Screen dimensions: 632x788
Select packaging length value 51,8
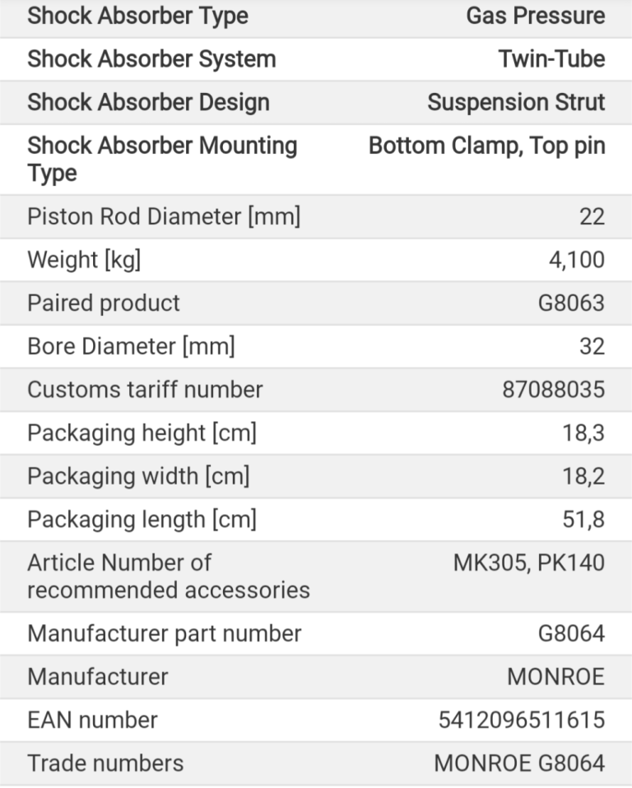tap(583, 519)
